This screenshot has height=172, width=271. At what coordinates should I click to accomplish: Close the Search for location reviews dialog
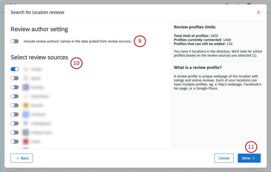(x=259, y=12)
